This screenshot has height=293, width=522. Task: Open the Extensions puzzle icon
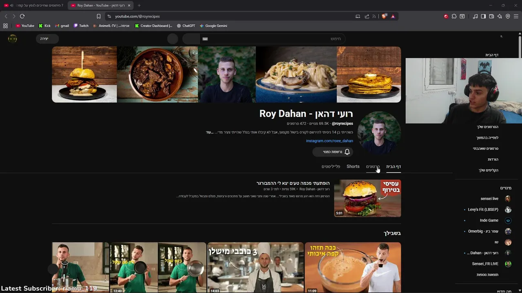[454, 16]
